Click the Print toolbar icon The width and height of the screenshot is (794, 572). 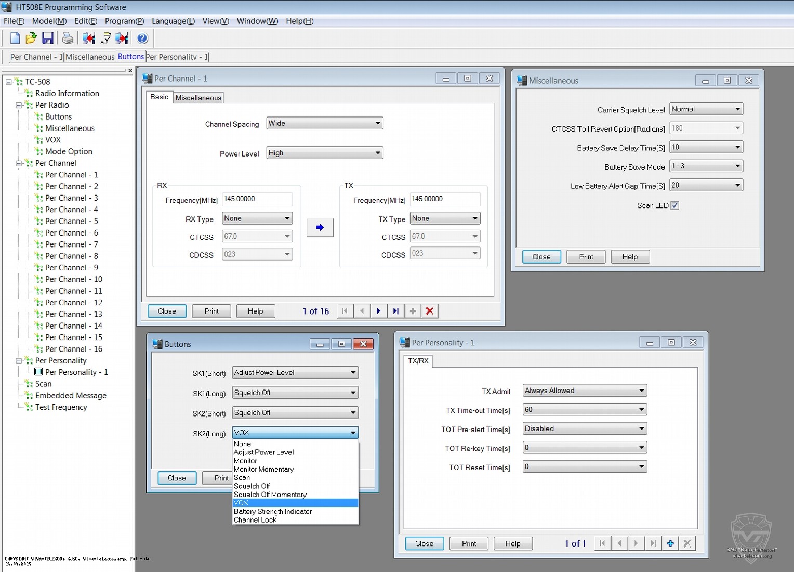[x=68, y=38]
